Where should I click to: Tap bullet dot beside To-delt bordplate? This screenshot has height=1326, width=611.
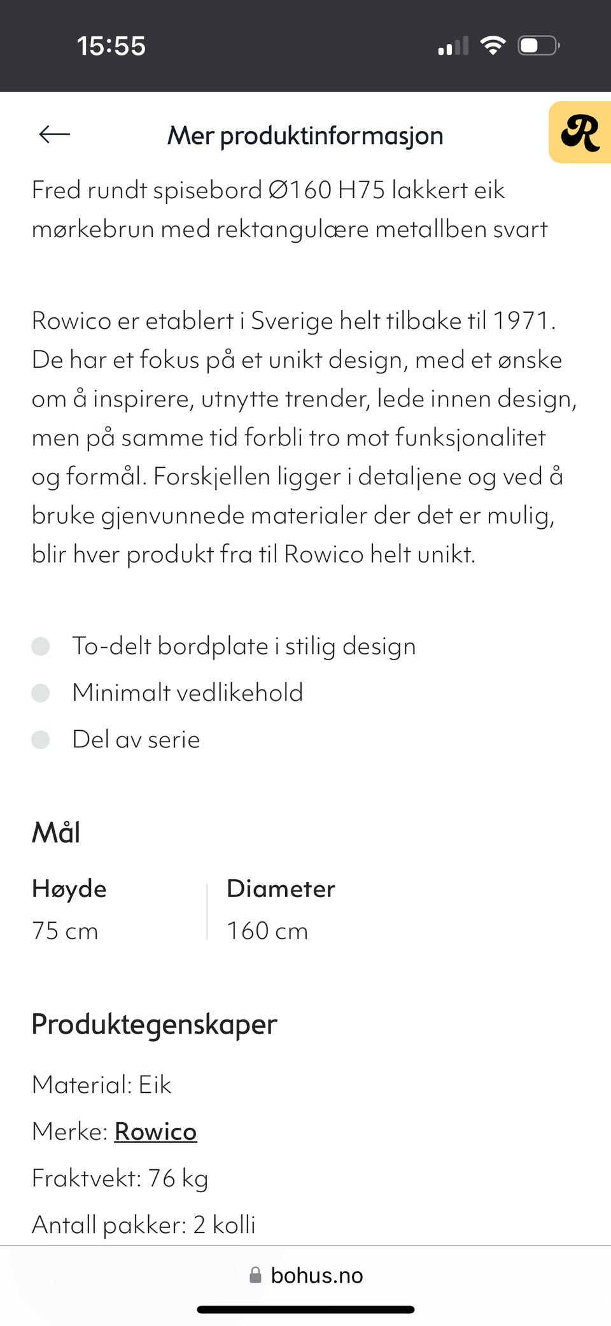(41, 646)
